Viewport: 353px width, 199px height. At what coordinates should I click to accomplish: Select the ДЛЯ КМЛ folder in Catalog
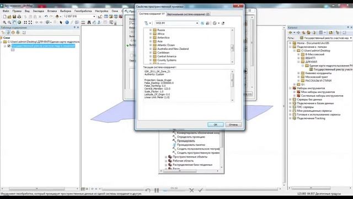[311, 62]
